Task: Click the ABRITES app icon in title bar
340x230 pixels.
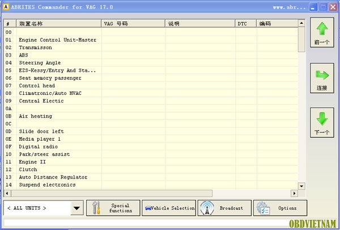Action: pos(6,7)
